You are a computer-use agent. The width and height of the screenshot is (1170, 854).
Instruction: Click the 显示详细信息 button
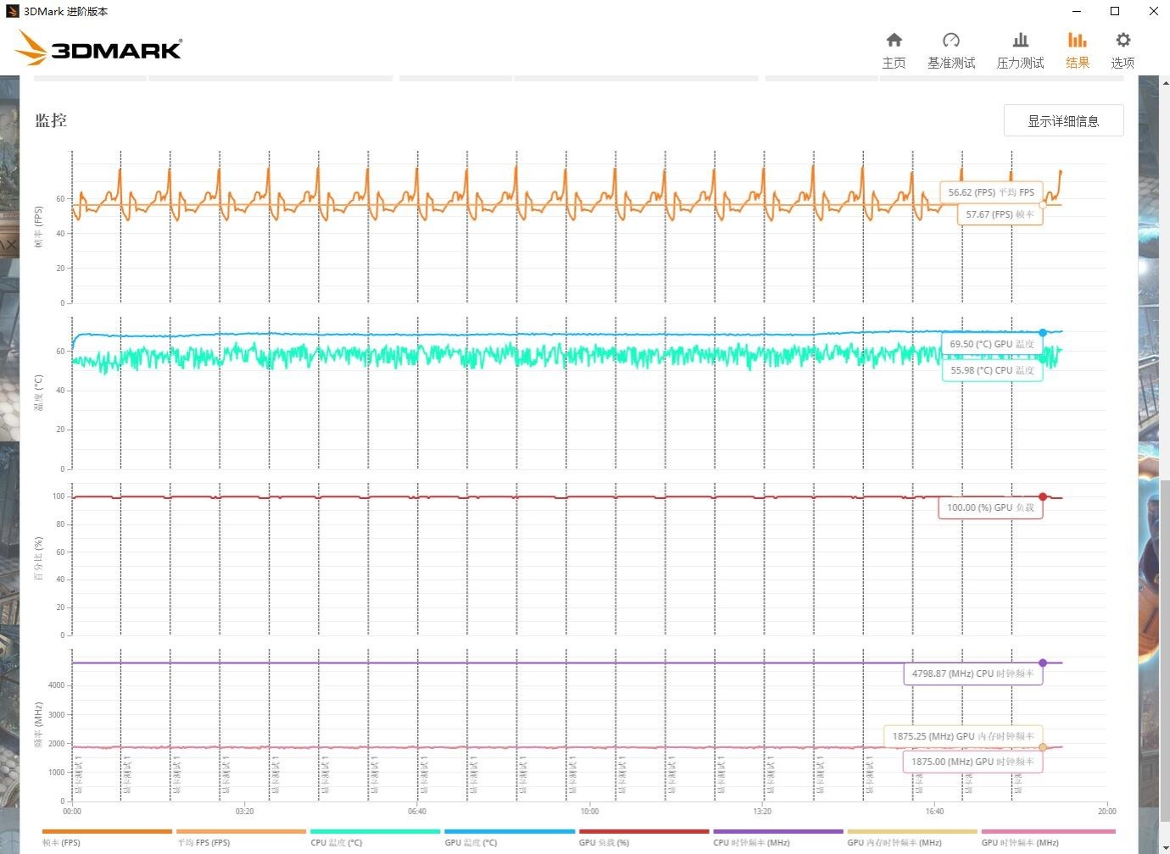1063,121
